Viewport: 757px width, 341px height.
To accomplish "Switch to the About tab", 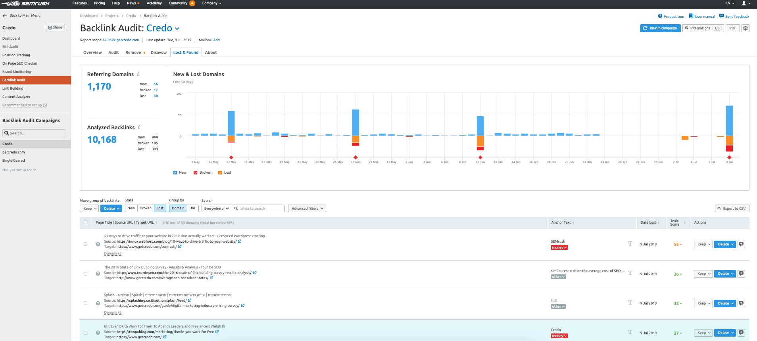I will tap(211, 52).
